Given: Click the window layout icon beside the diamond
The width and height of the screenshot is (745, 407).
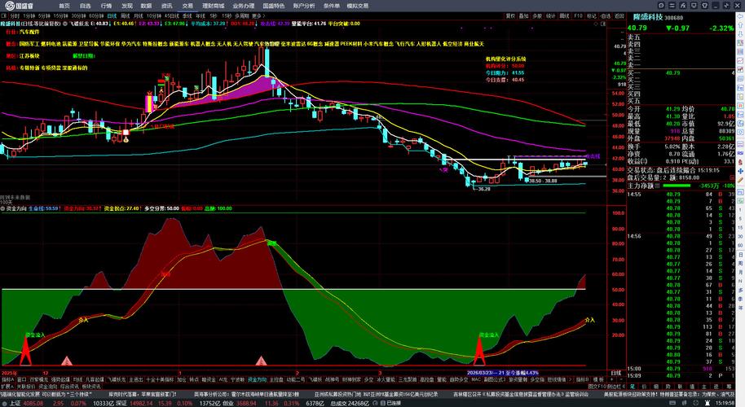Looking at the screenshot, I should (603, 24).
